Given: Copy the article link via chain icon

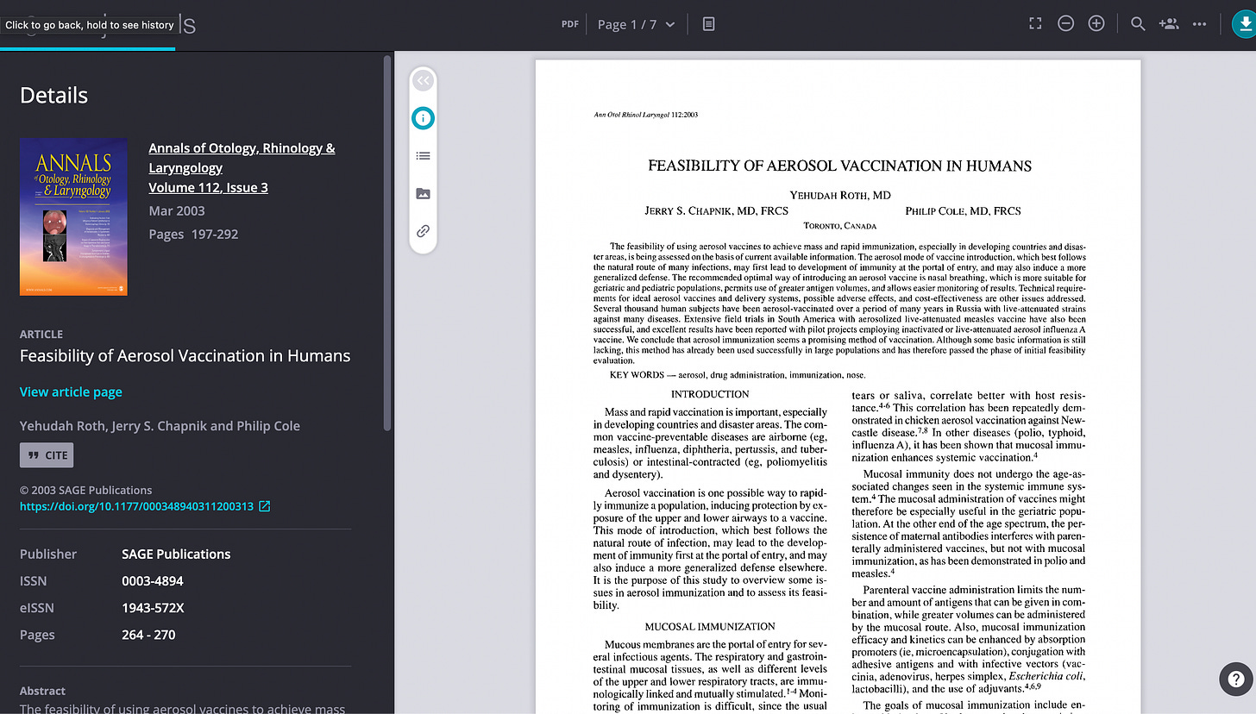Looking at the screenshot, I should (x=423, y=231).
